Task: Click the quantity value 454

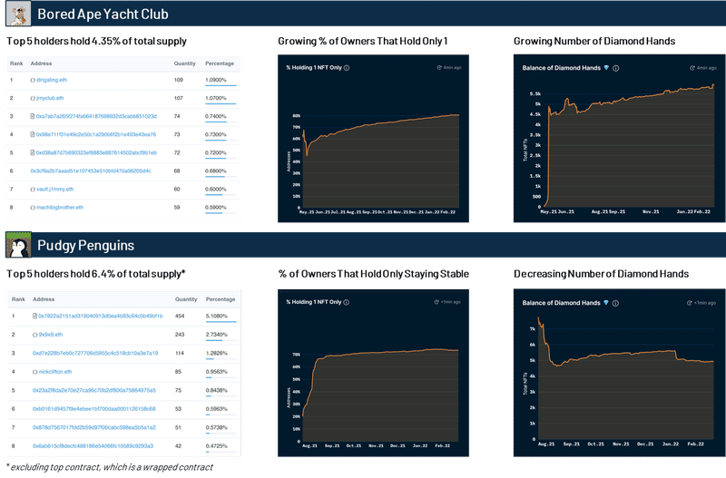Action: 180,316
